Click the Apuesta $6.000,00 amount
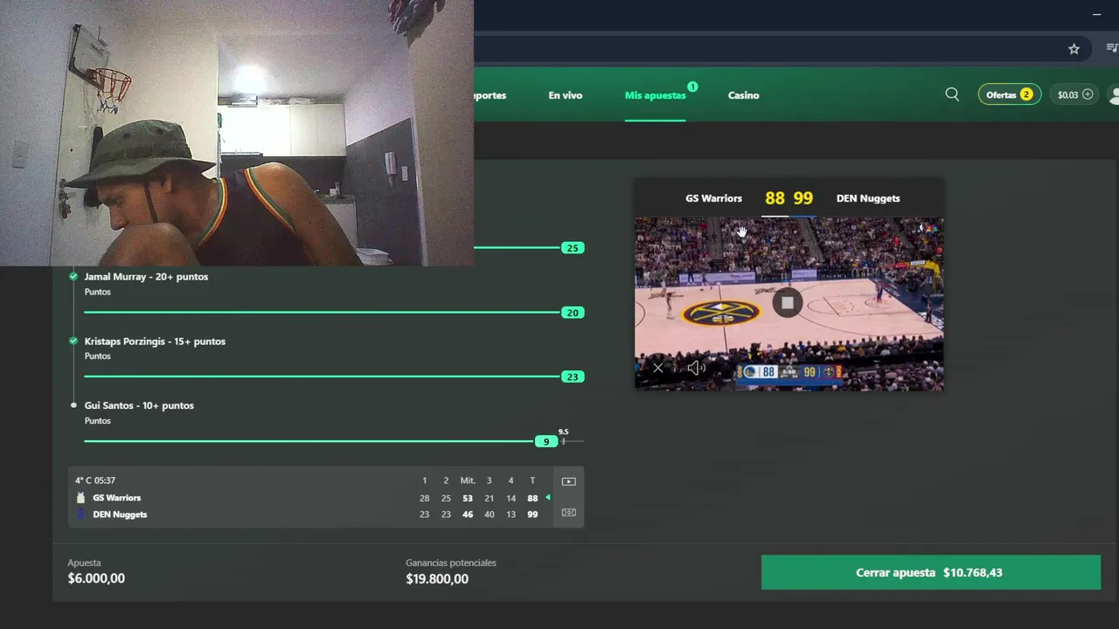The width and height of the screenshot is (1119, 629). point(96,578)
